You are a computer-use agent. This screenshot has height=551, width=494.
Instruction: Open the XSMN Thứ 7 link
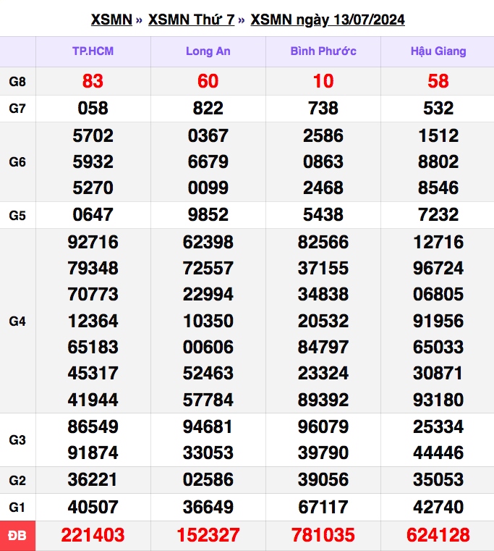(192, 20)
